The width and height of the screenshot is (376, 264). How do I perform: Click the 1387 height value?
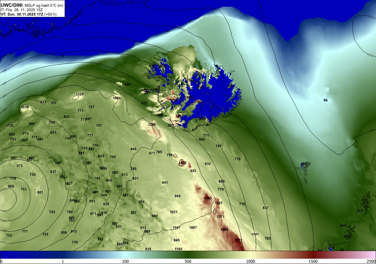219,203
